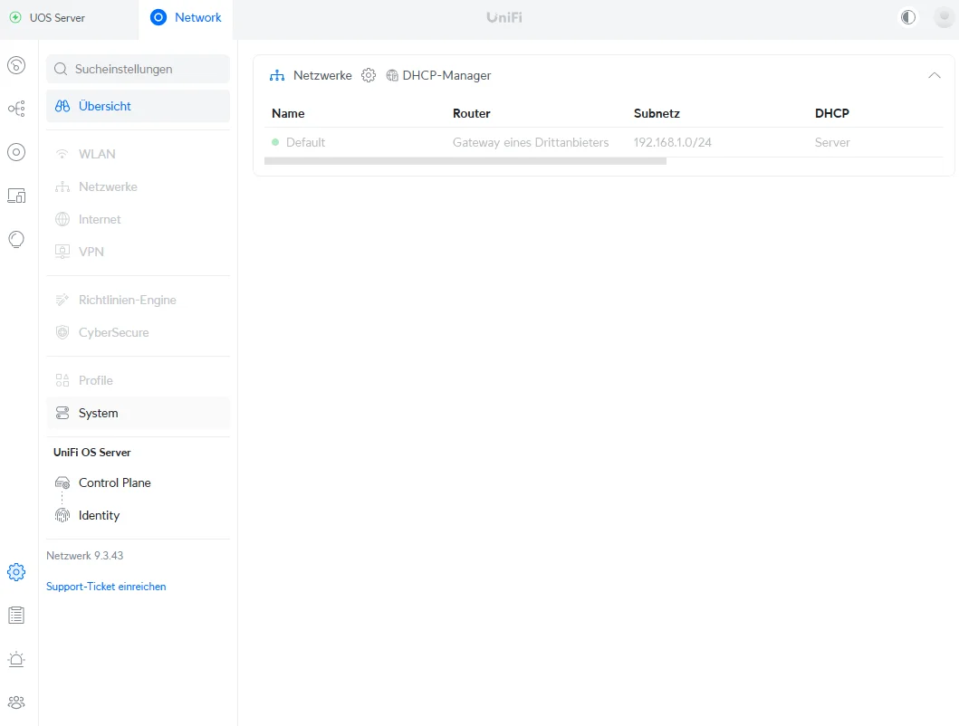
Task: Toggle the dark/light theme icon
Action: point(908,17)
